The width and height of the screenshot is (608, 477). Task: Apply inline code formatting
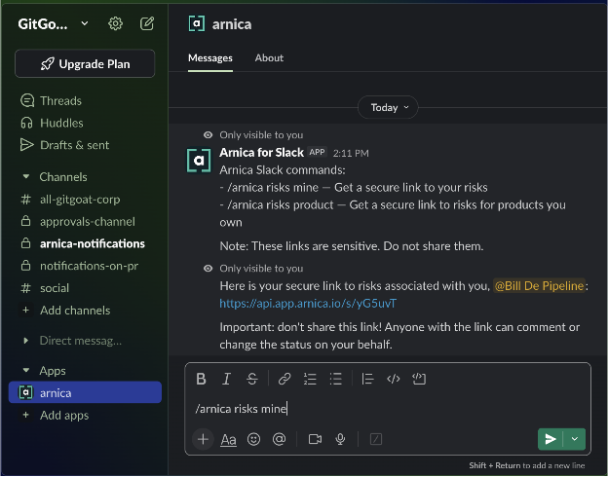pos(394,379)
